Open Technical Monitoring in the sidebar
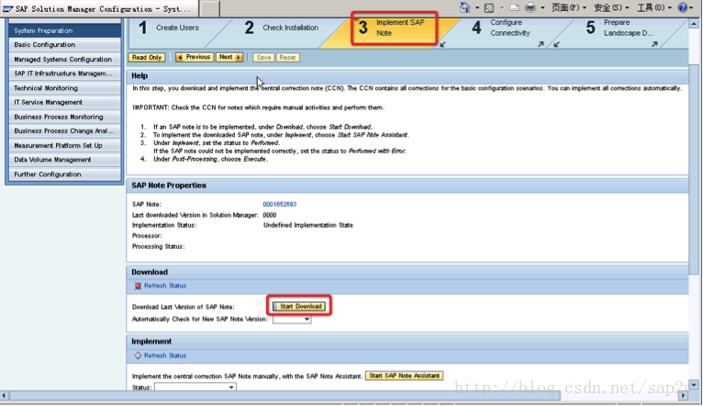 click(x=64, y=88)
